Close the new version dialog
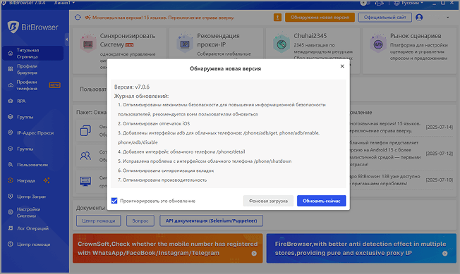Screen dimensions: 460x274 pyautogui.click(x=342, y=66)
